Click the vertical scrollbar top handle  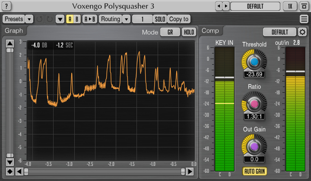pos(10,50)
